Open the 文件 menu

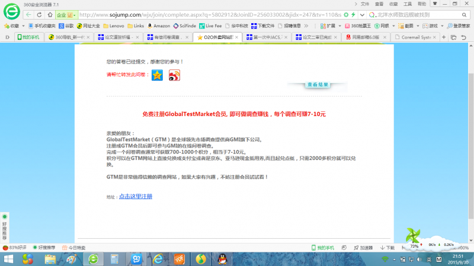pos(365,4)
